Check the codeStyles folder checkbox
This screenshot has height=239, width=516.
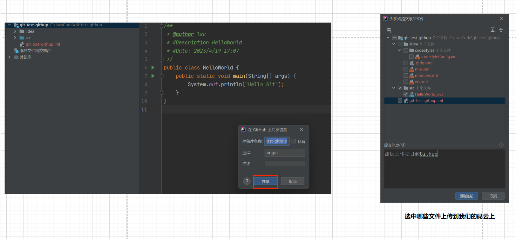pos(406,50)
